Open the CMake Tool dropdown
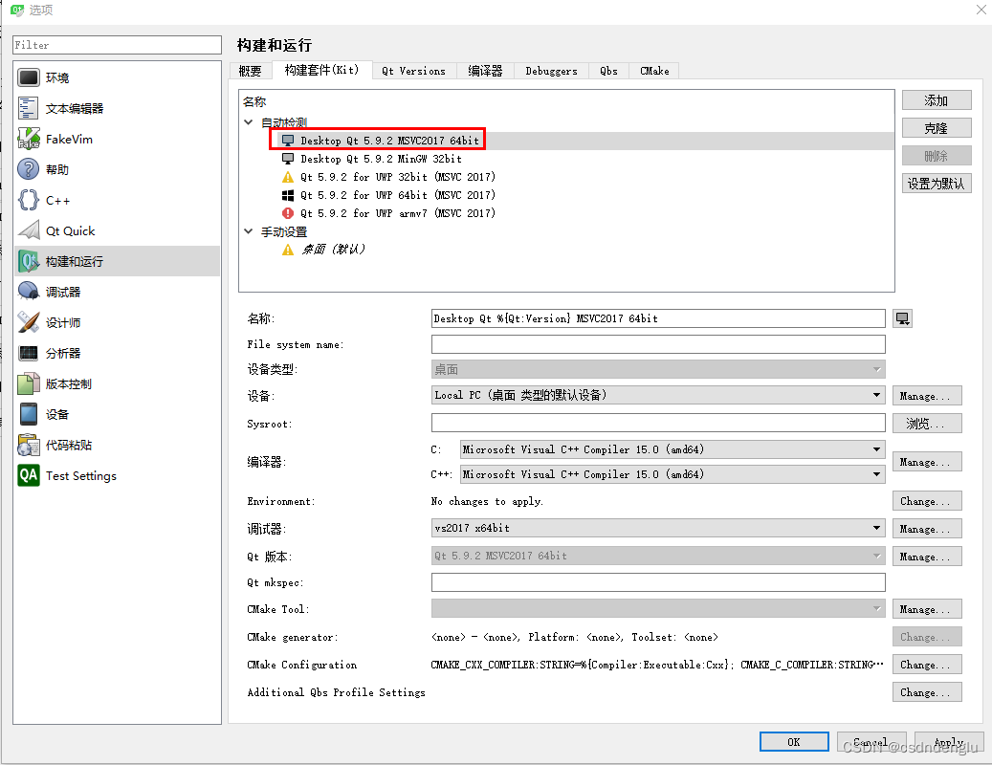Viewport: 992px width, 765px height. tap(658, 609)
